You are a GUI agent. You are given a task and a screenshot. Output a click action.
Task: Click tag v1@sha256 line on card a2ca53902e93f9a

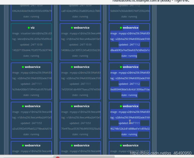pos(32,118)
